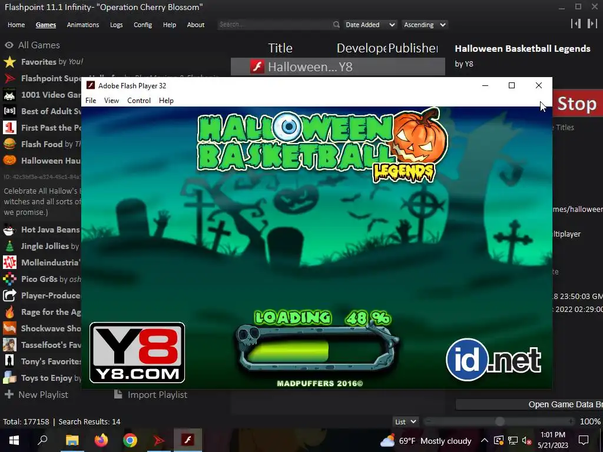This screenshot has width=603, height=452.
Task: Click the Flashpoint taskbar icon
Action: (x=159, y=440)
